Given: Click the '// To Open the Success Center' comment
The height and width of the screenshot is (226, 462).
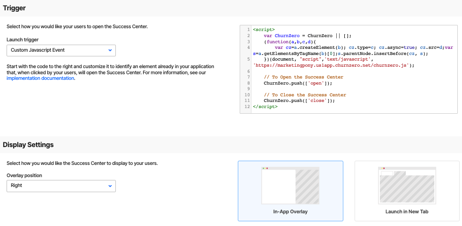Looking at the screenshot, I should (303, 77).
